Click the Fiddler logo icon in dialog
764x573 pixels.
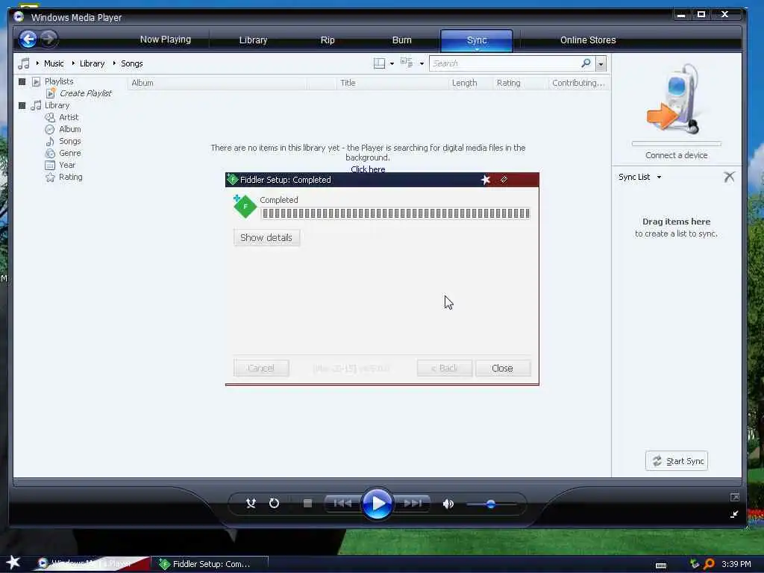(245, 206)
